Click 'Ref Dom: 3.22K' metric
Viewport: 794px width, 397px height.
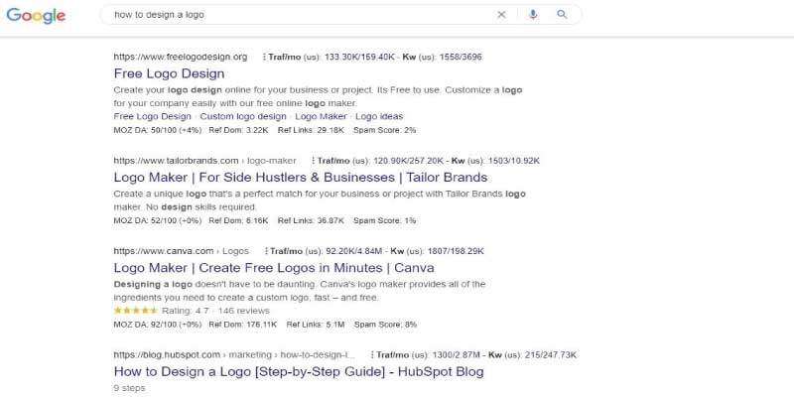click(x=238, y=130)
